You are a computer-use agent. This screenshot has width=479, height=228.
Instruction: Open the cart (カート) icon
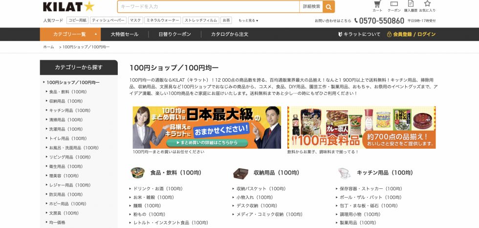pos(377,5)
